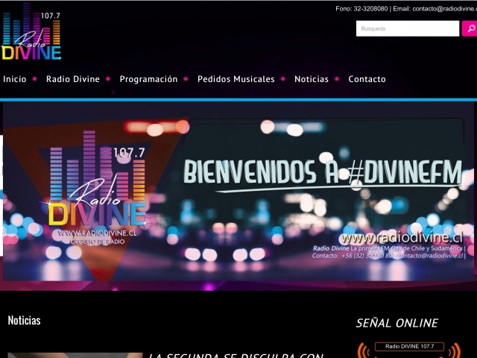
Task: Open the Radio Divine menu item
Action: 73,79
